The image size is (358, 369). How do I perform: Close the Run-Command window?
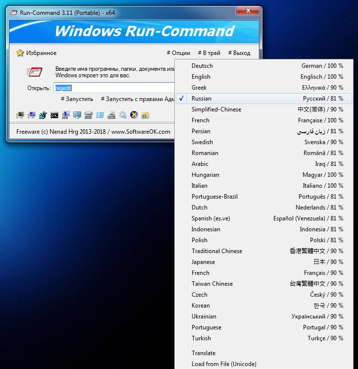coord(248,10)
